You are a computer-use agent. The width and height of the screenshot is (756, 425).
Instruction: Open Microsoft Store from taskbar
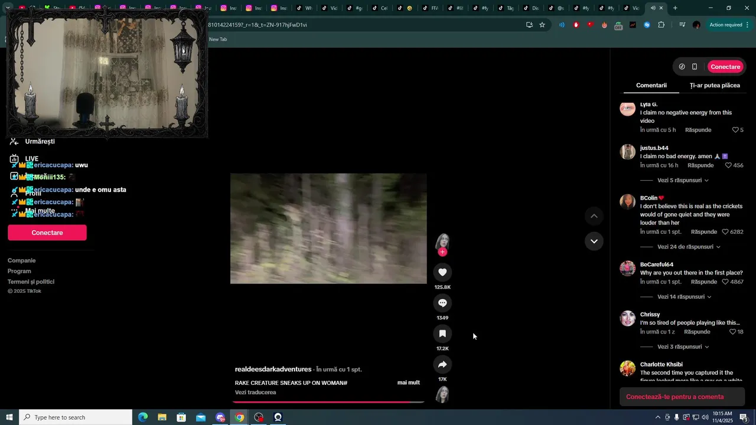click(181, 417)
